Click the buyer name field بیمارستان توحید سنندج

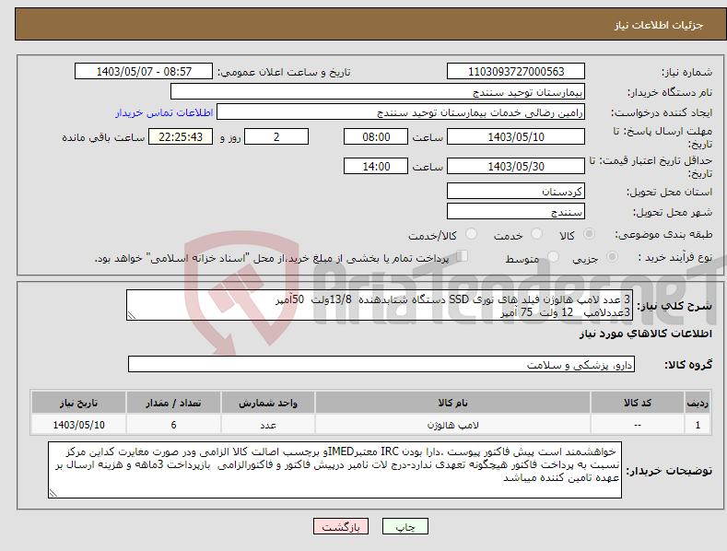click(x=378, y=92)
